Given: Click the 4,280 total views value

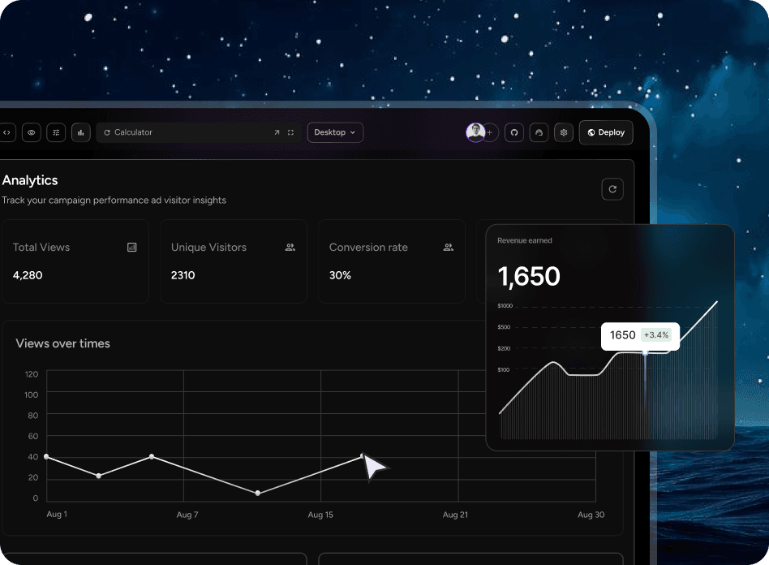Looking at the screenshot, I should (x=28, y=275).
